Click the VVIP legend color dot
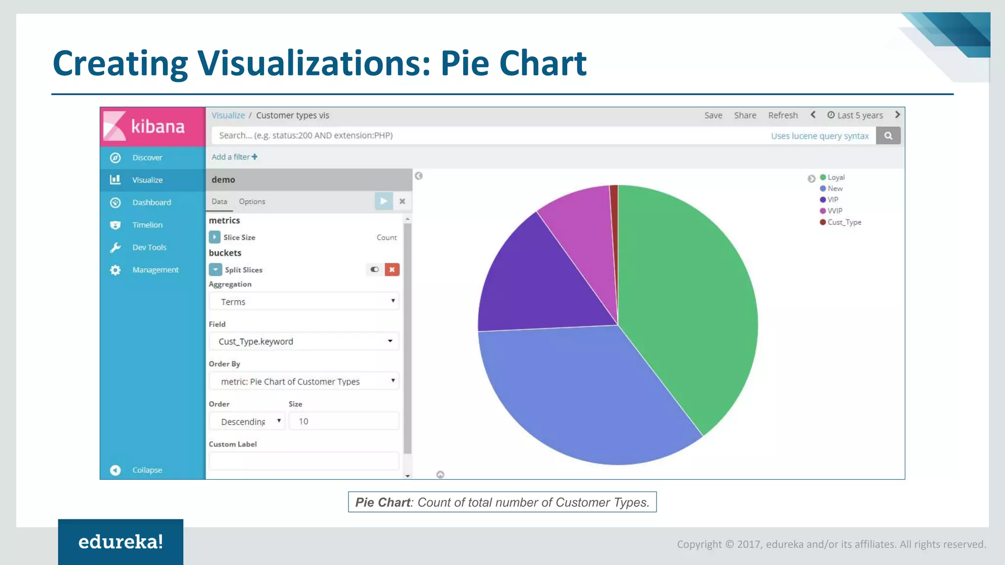 pyautogui.click(x=823, y=211)
